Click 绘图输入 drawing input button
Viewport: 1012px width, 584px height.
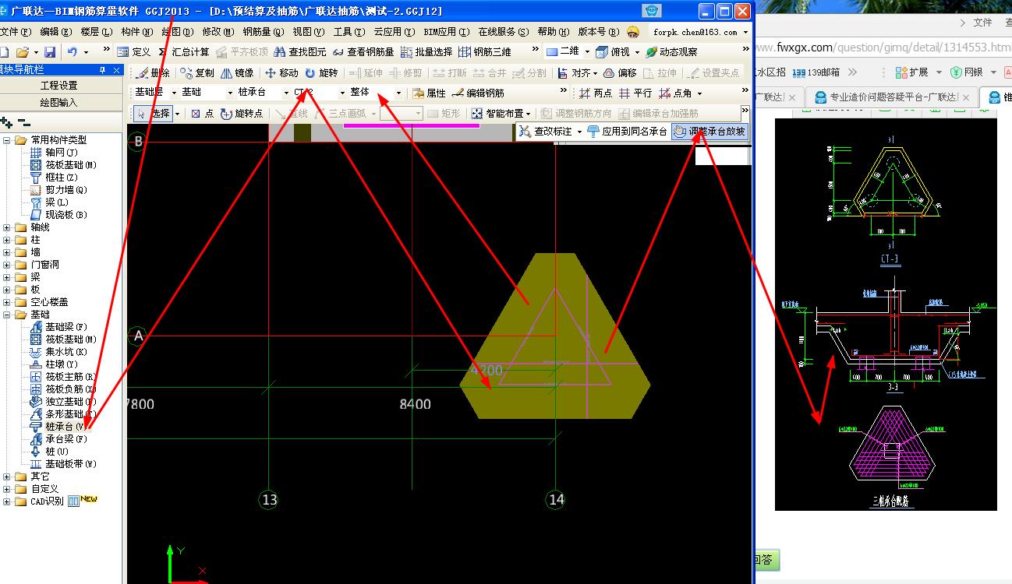[59, 102]
